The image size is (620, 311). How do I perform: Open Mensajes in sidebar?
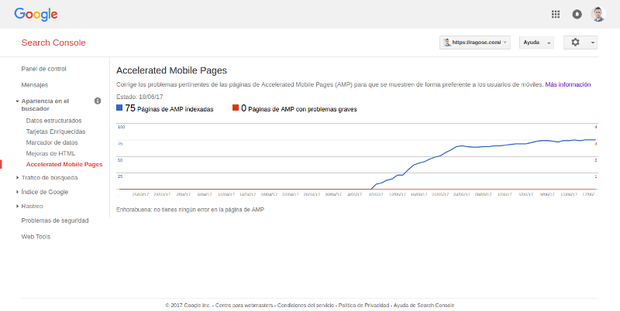35,85
